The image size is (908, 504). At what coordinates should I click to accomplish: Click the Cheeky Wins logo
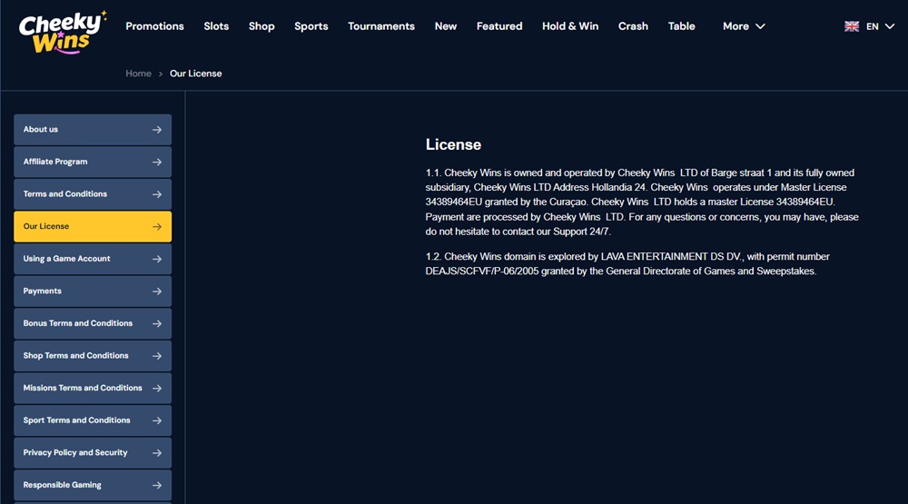point(63,33)
